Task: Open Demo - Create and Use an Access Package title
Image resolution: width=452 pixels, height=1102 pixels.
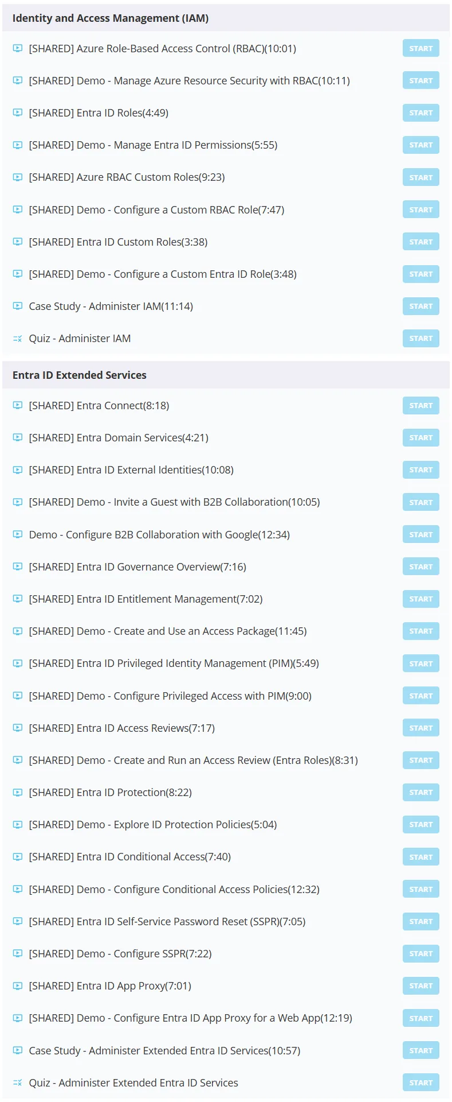Action: (x=168, y=631)
